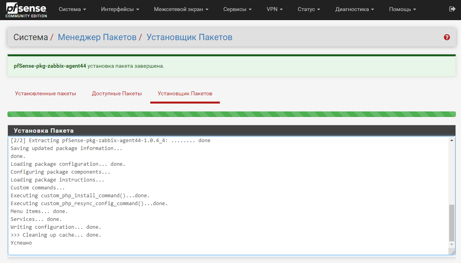The height and width of the screenshot is (263, 461).
Task: Open the VPN menu
Action: [x=275, y=9]
